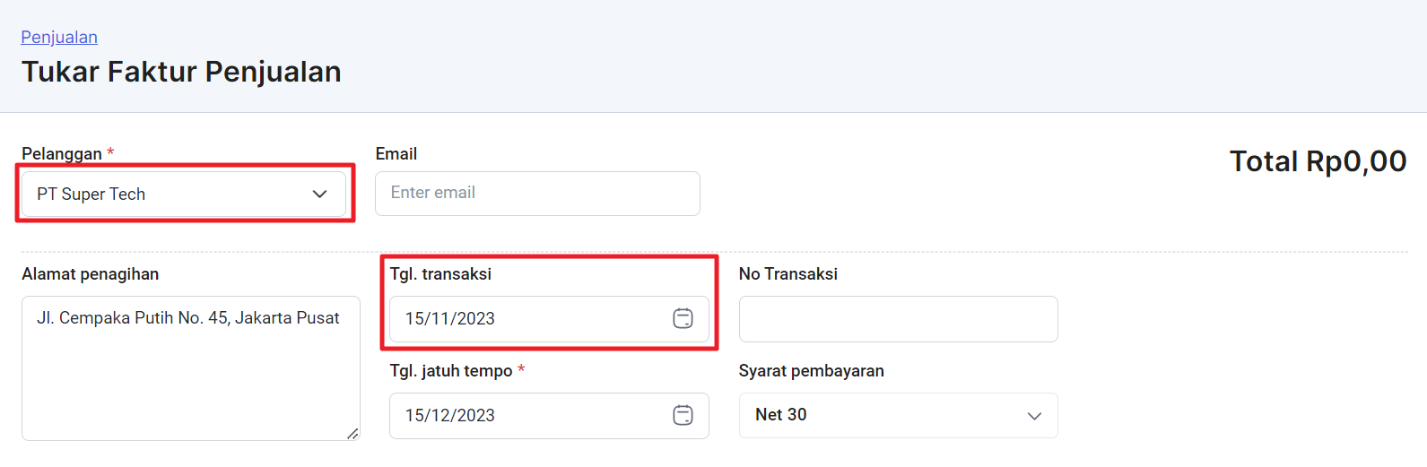The width and height of the screenshot is (1427, 467).
Task: Click the chevron arrow beside Net 30
Action: click(1034, 416)
